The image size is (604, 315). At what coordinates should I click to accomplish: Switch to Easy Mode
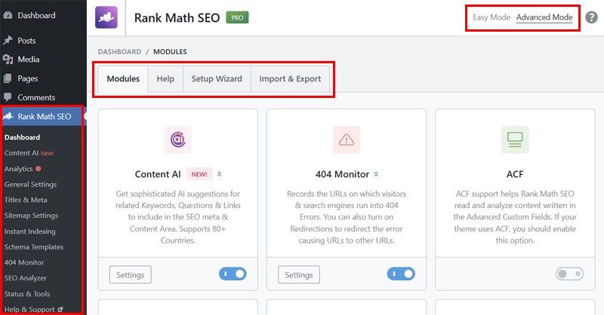point(492,17)
